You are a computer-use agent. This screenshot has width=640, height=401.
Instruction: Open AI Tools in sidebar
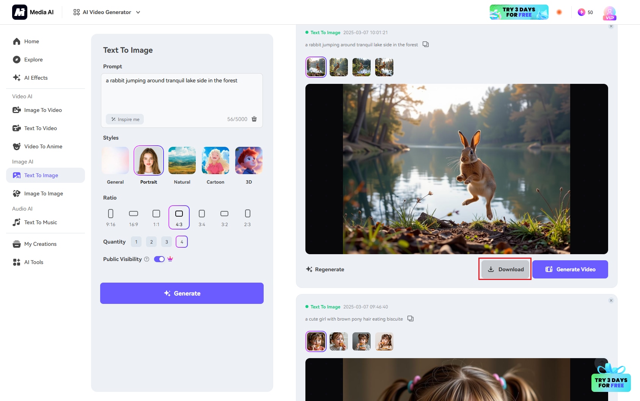coord(46,262)
